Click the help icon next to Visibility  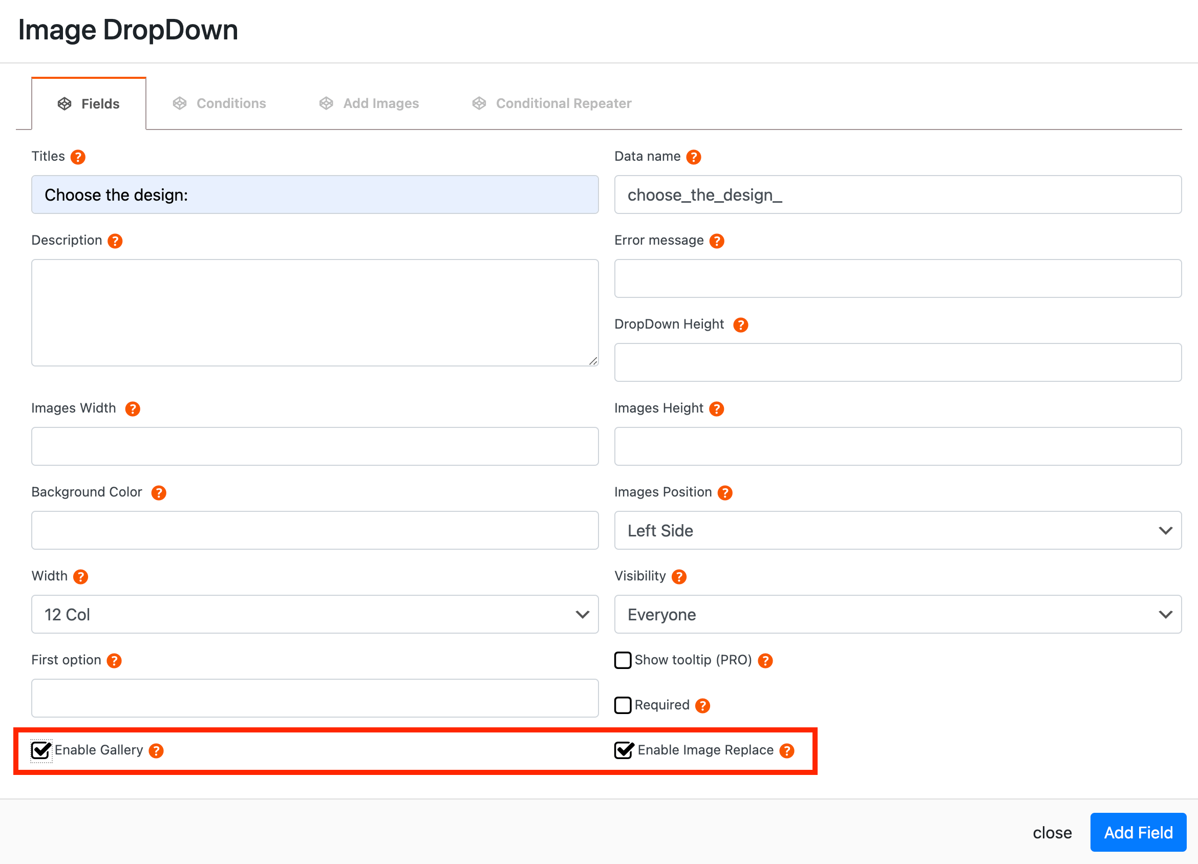coord(679,577)
